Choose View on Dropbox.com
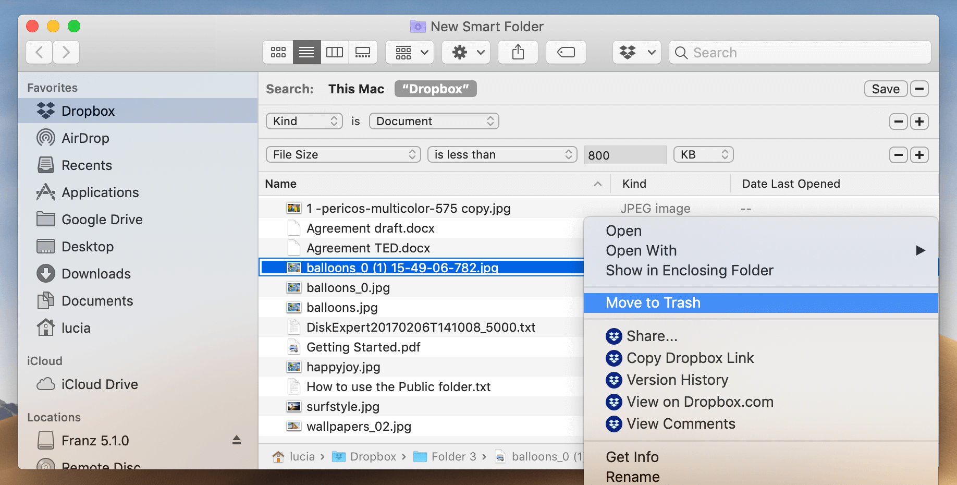957x485 pixels. [x=761, y=402]
